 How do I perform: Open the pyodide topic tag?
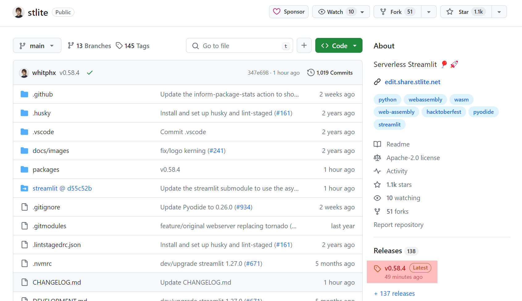[483, 112]
